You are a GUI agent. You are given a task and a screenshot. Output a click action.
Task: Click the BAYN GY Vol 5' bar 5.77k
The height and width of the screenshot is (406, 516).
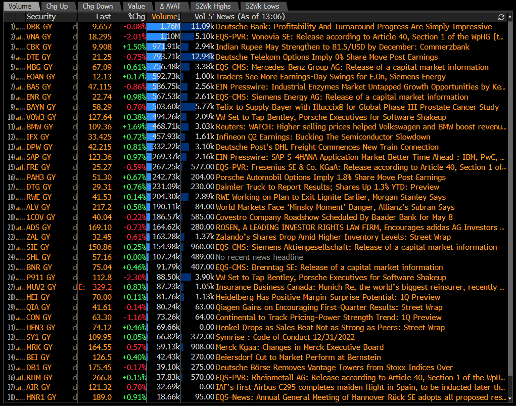pos(198,107)
